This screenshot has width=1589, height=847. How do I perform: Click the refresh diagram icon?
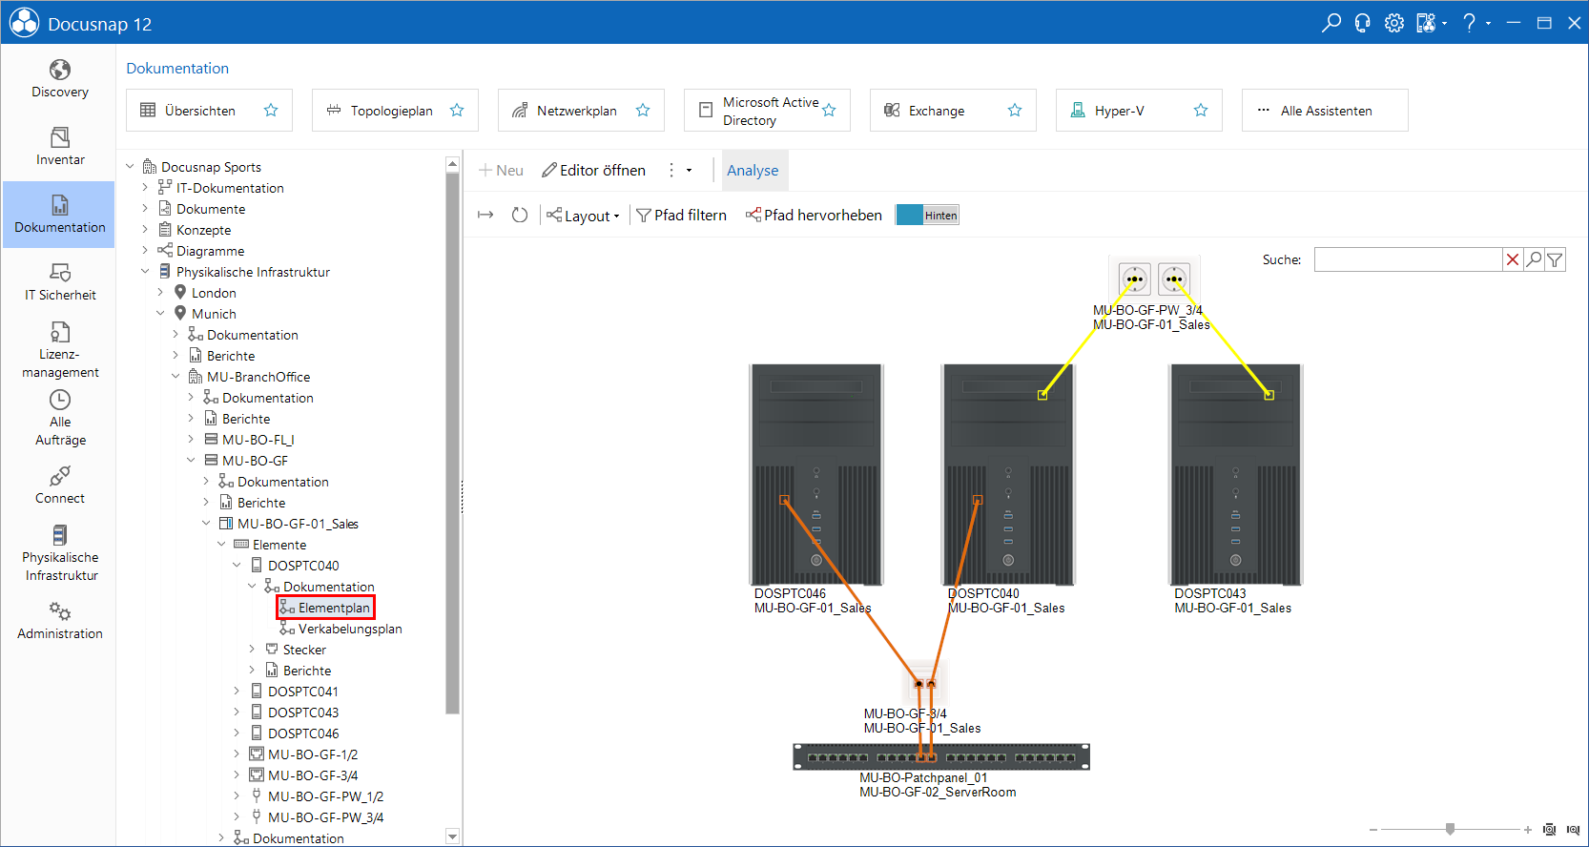520,216
